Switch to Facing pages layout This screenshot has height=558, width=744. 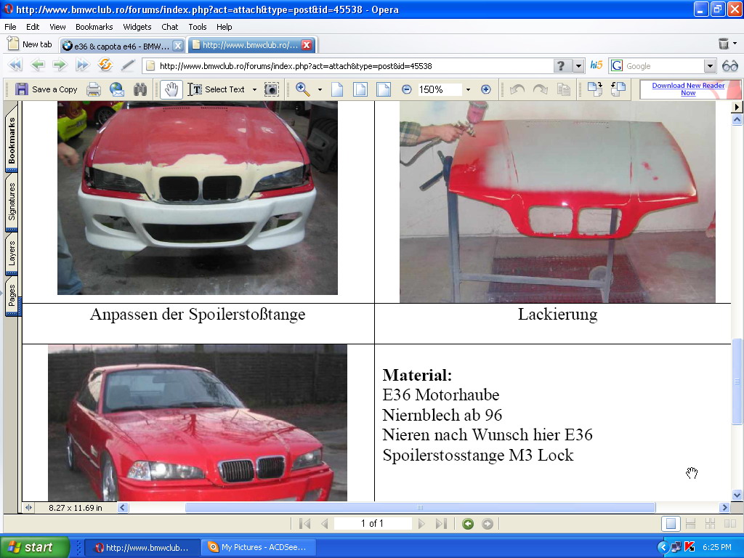click(729, 523)
